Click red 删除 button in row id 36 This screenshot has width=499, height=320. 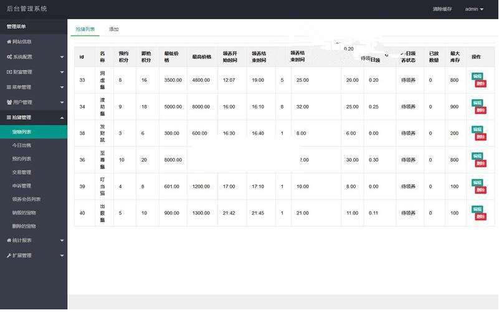[480, 164]
